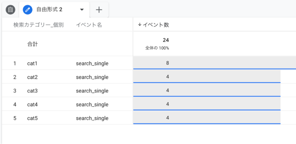296x144 pixels.
Task: Click row number 5
Action: [x=15, y=118]
